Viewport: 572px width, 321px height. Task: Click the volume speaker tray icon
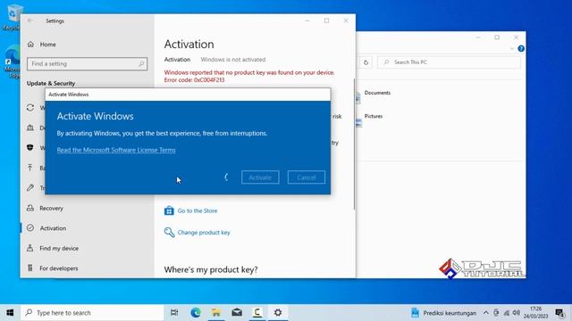[x=517, y=313]
